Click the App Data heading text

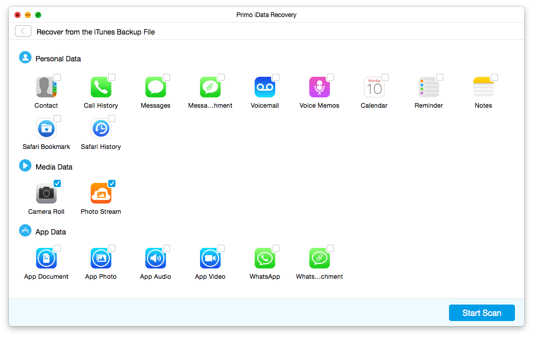(x=51, y=232)
